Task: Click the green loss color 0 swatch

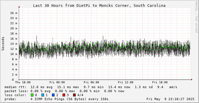Action: pos(32,95)
